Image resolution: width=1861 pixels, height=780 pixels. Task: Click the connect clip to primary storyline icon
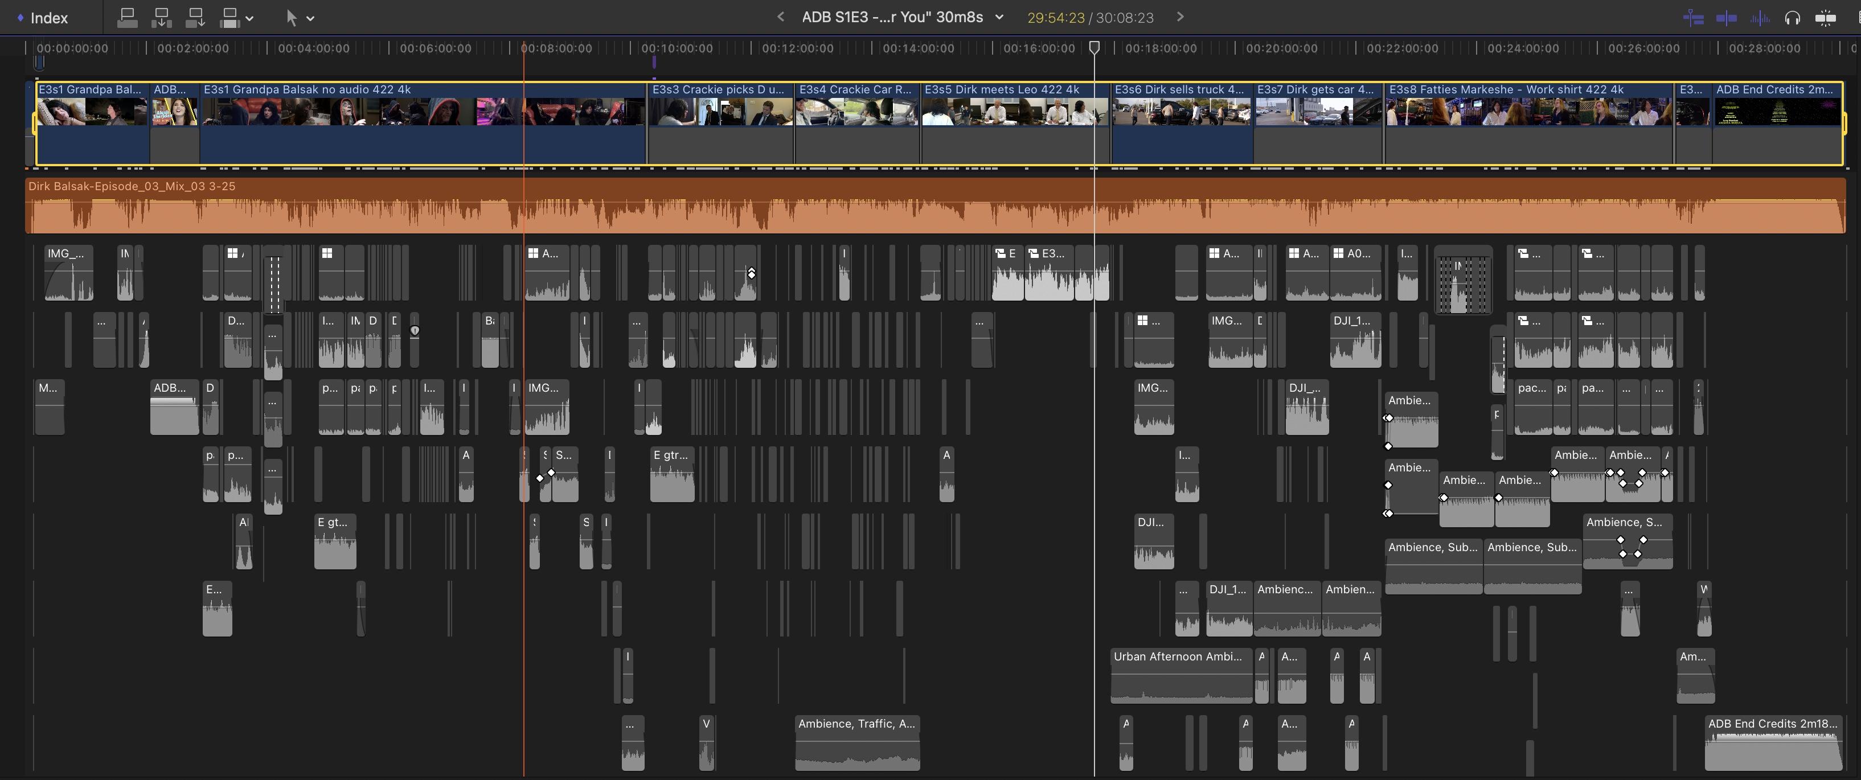tap(127, 18)
